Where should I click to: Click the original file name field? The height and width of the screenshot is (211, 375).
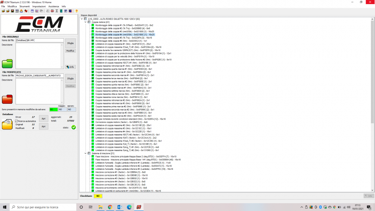tap(40, 40)
